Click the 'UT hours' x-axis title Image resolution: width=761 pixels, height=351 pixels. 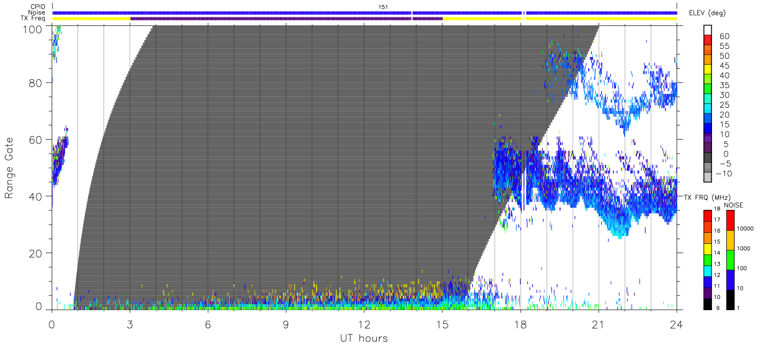click(x=363, y=338)
